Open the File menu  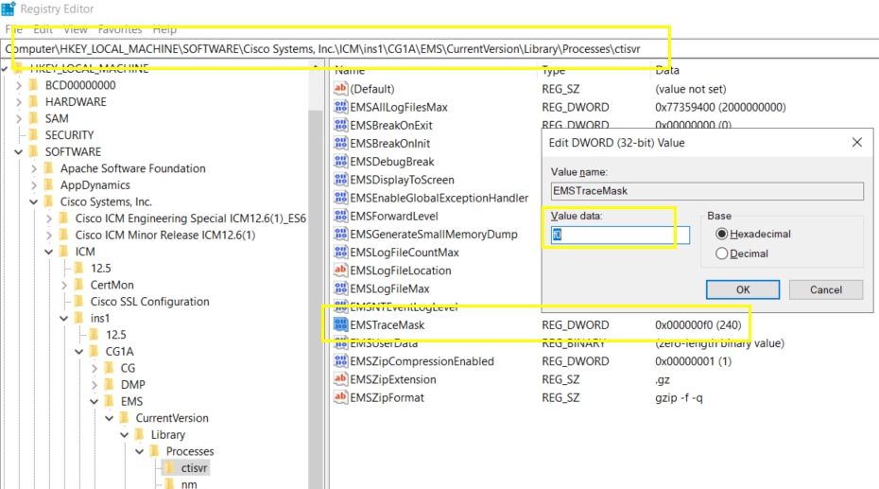pos(13,29)
